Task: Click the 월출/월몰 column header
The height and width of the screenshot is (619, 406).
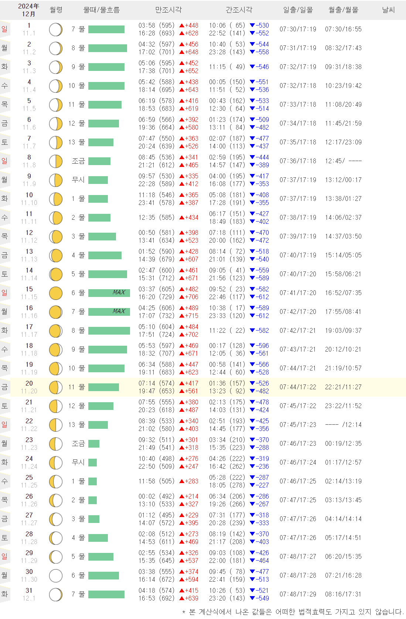Action: pyautogui.click(x=343, y=10)
